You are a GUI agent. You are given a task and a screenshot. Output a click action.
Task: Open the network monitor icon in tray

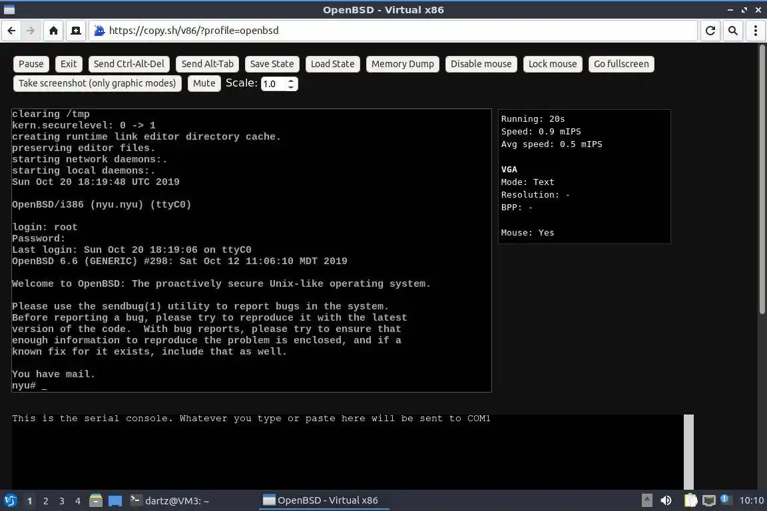pos(709,500)
